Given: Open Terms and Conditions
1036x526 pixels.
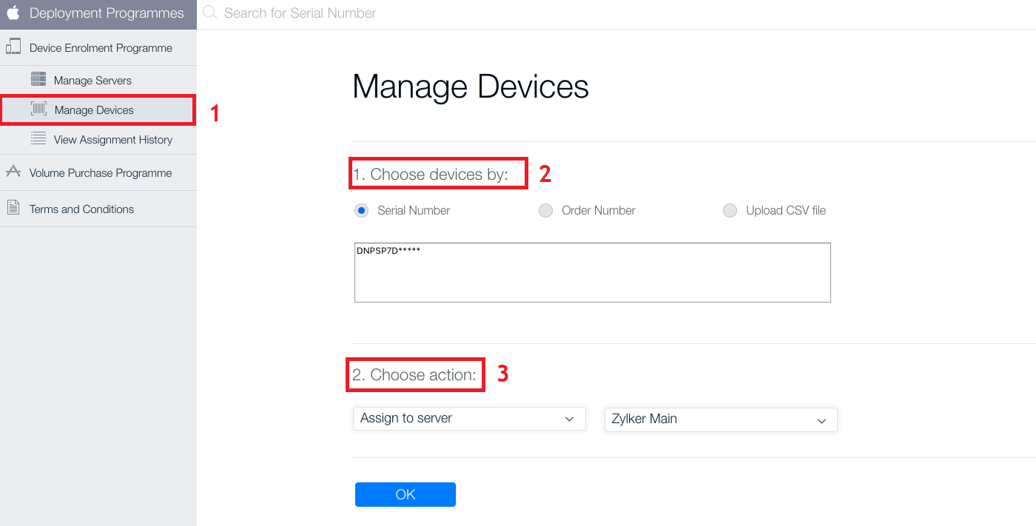Looking at the screenshot, I should click(81, 208).
